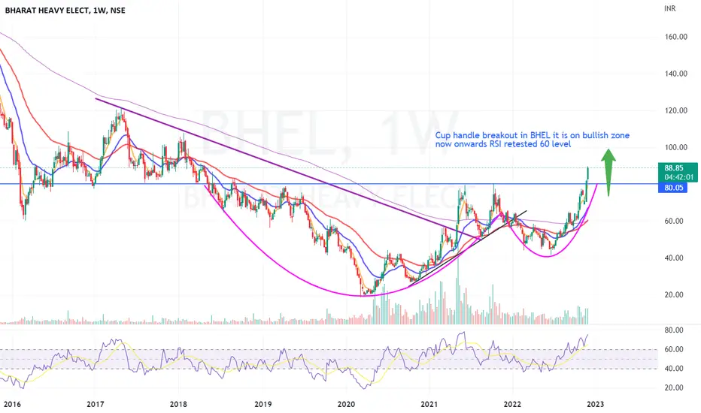Click the 2016 label on time axis
701x413 pixels.
12,405
